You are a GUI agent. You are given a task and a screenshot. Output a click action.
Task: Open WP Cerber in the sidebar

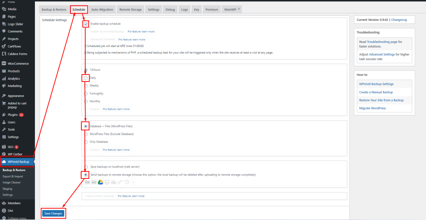click(x=15, y=154)
